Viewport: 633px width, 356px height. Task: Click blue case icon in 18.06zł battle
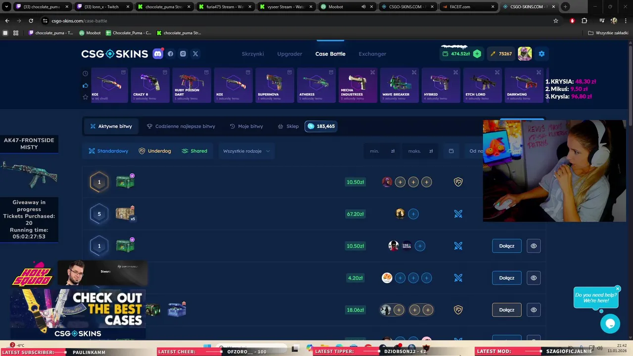click(x=177, y=310)
